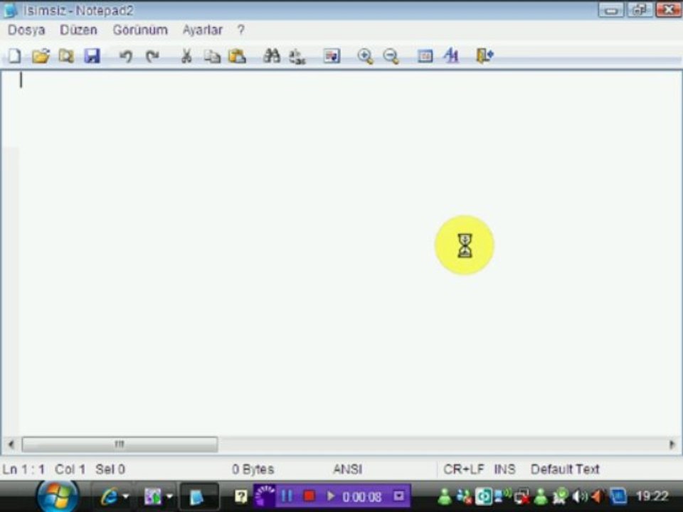Click the system clock showing 19:22
Image resolution: width=683 pixels, height=512 pixels.
coord(652,496)
